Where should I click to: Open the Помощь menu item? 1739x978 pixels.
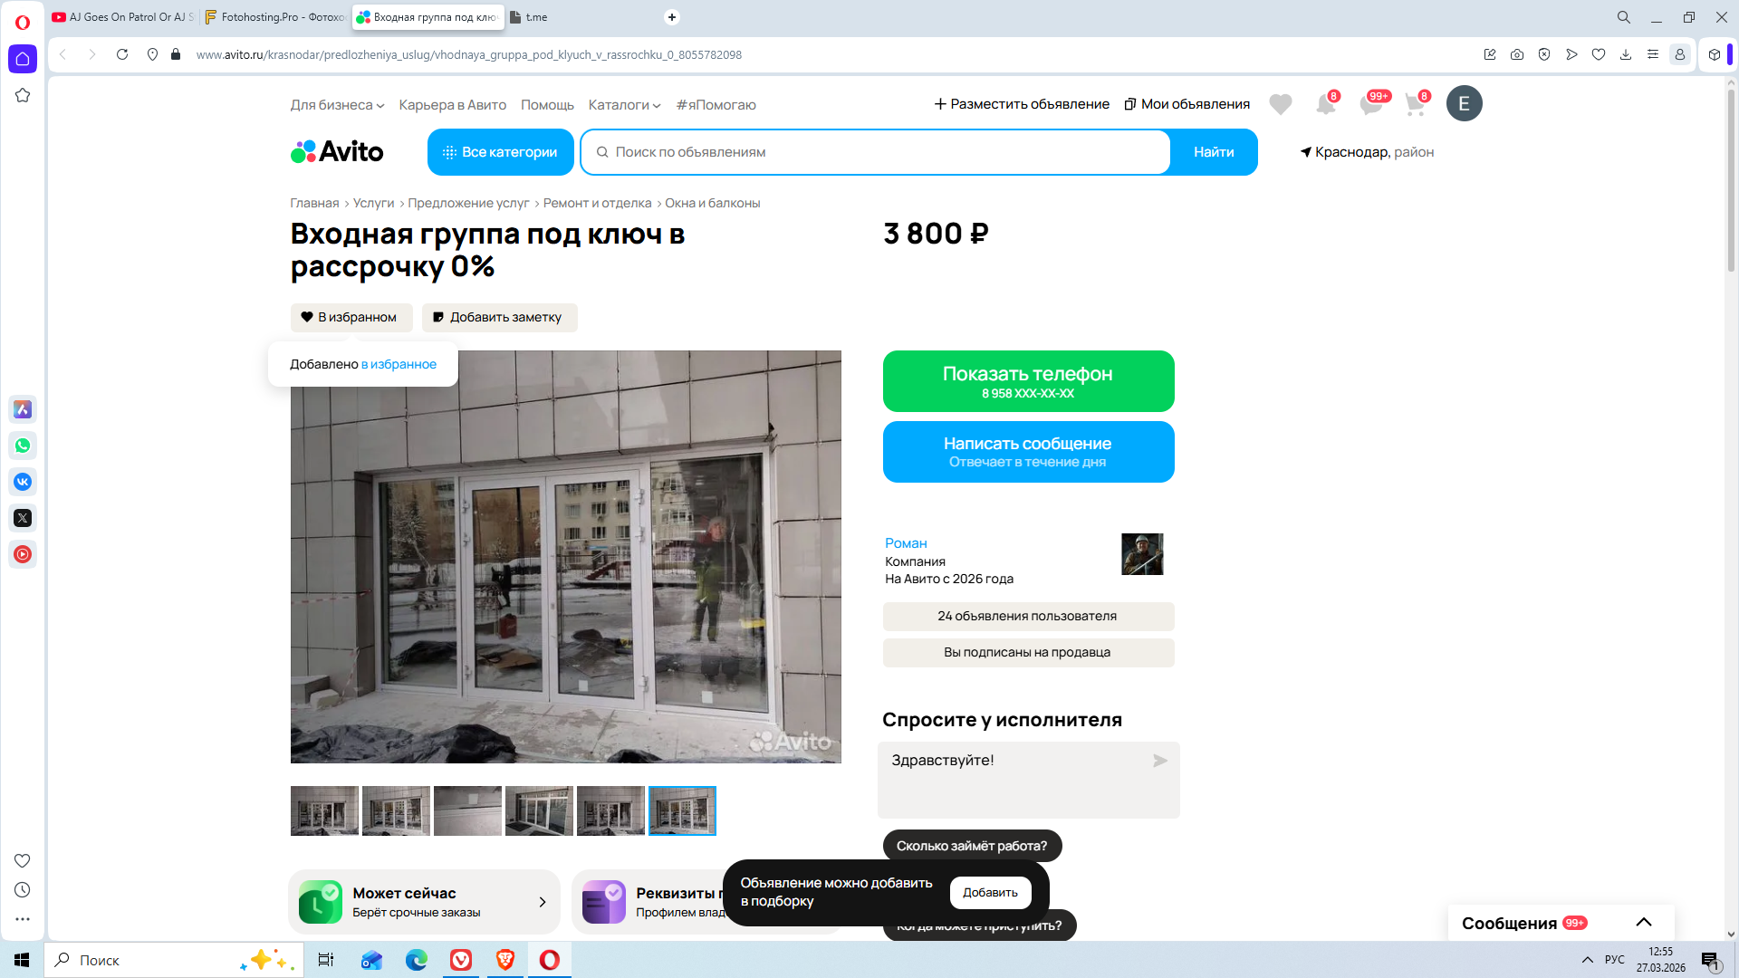[x=547, y=105]
